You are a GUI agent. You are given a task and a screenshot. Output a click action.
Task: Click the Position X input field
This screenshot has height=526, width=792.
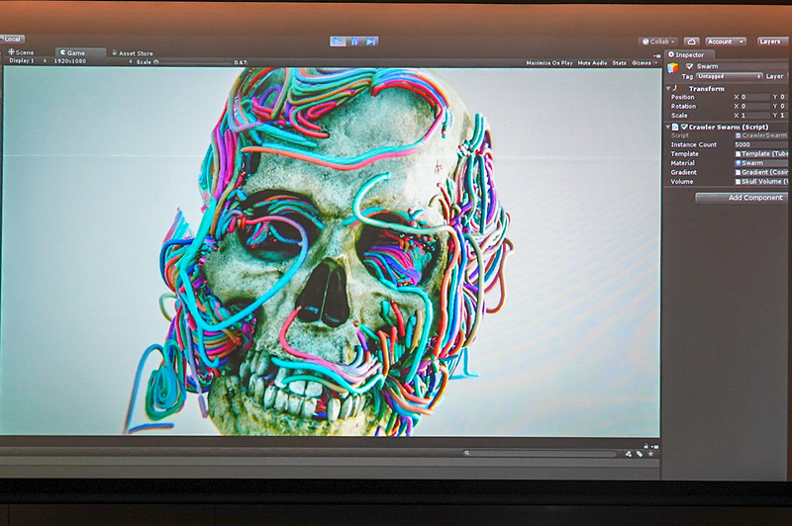click(754, 97)
